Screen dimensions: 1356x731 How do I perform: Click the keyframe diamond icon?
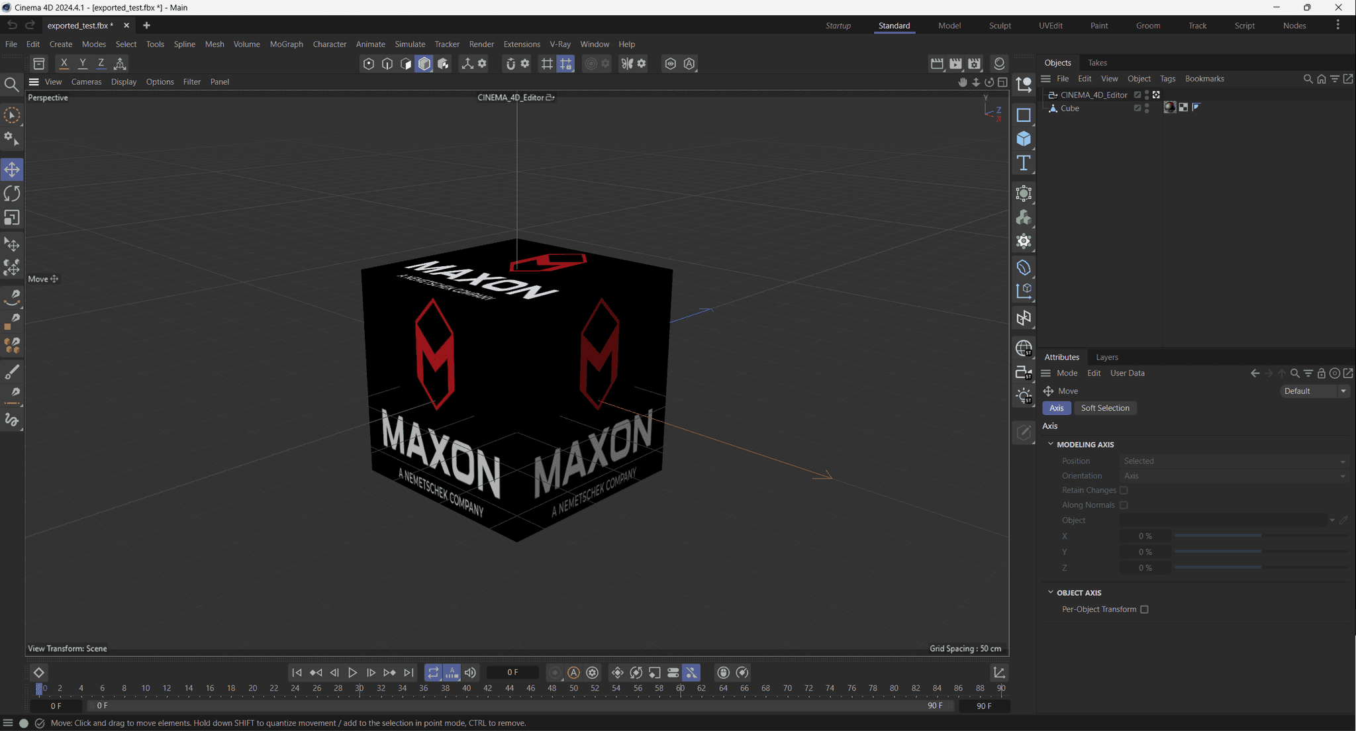coord(38,673)
